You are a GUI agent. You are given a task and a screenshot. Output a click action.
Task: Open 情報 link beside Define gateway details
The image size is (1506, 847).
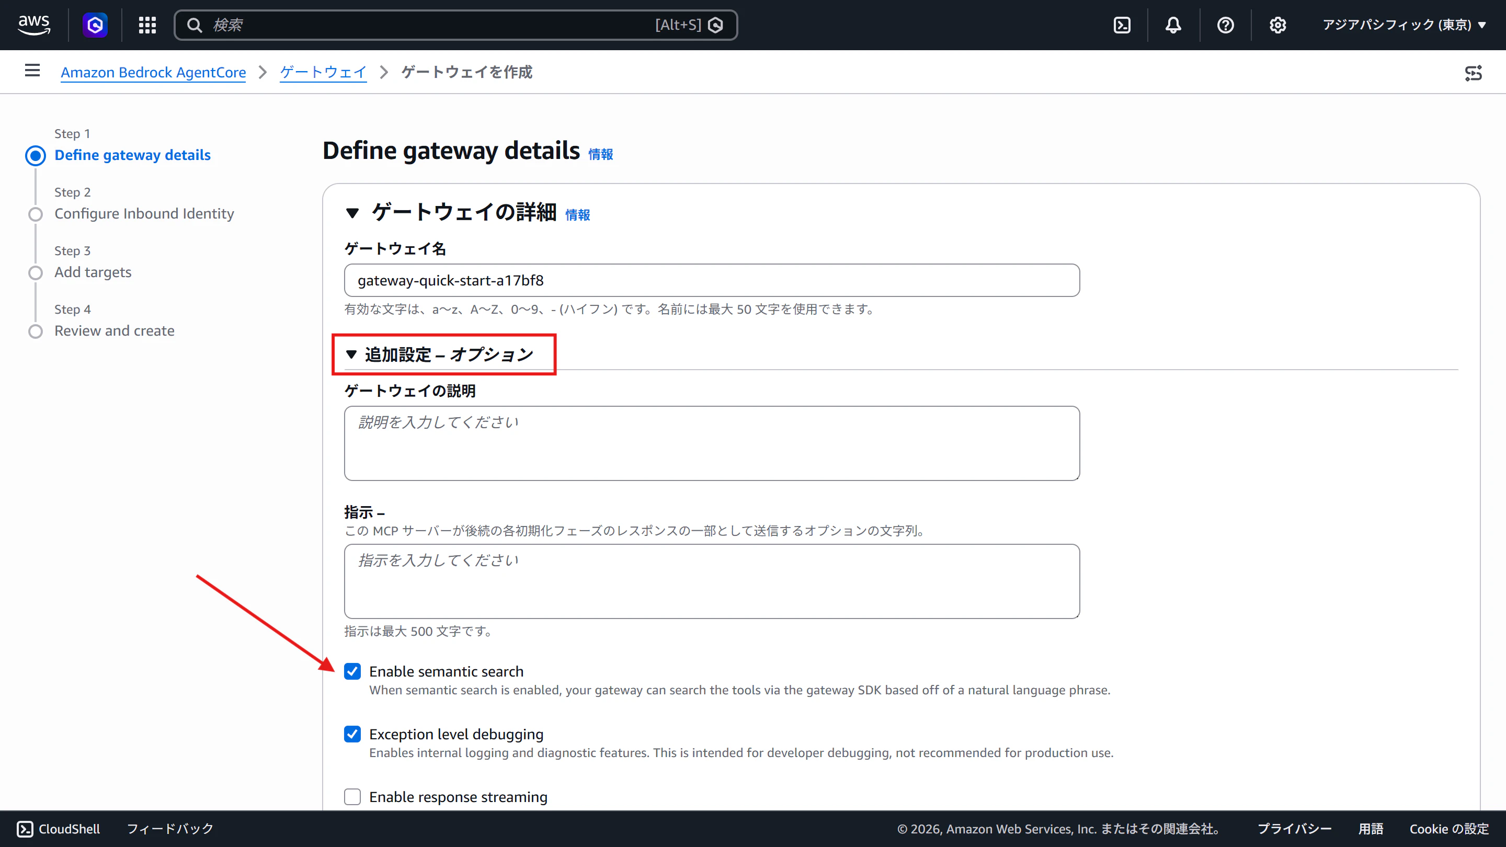(x=600, y=154)
